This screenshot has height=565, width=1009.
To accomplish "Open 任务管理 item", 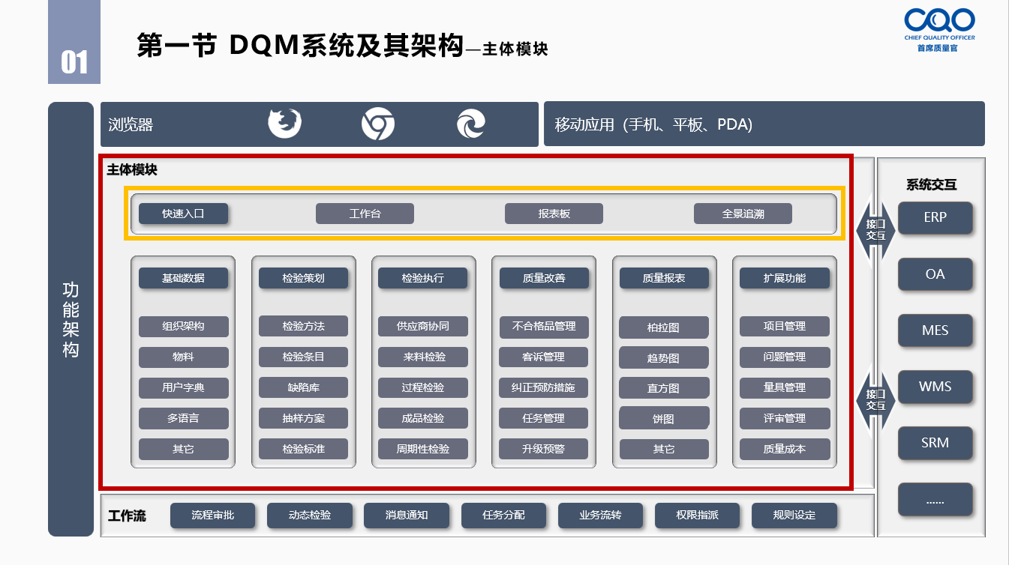I will pos(544,418).
